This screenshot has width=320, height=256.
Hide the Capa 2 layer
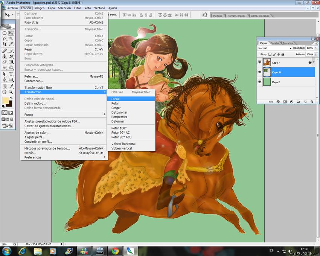[x=260, y=82]
